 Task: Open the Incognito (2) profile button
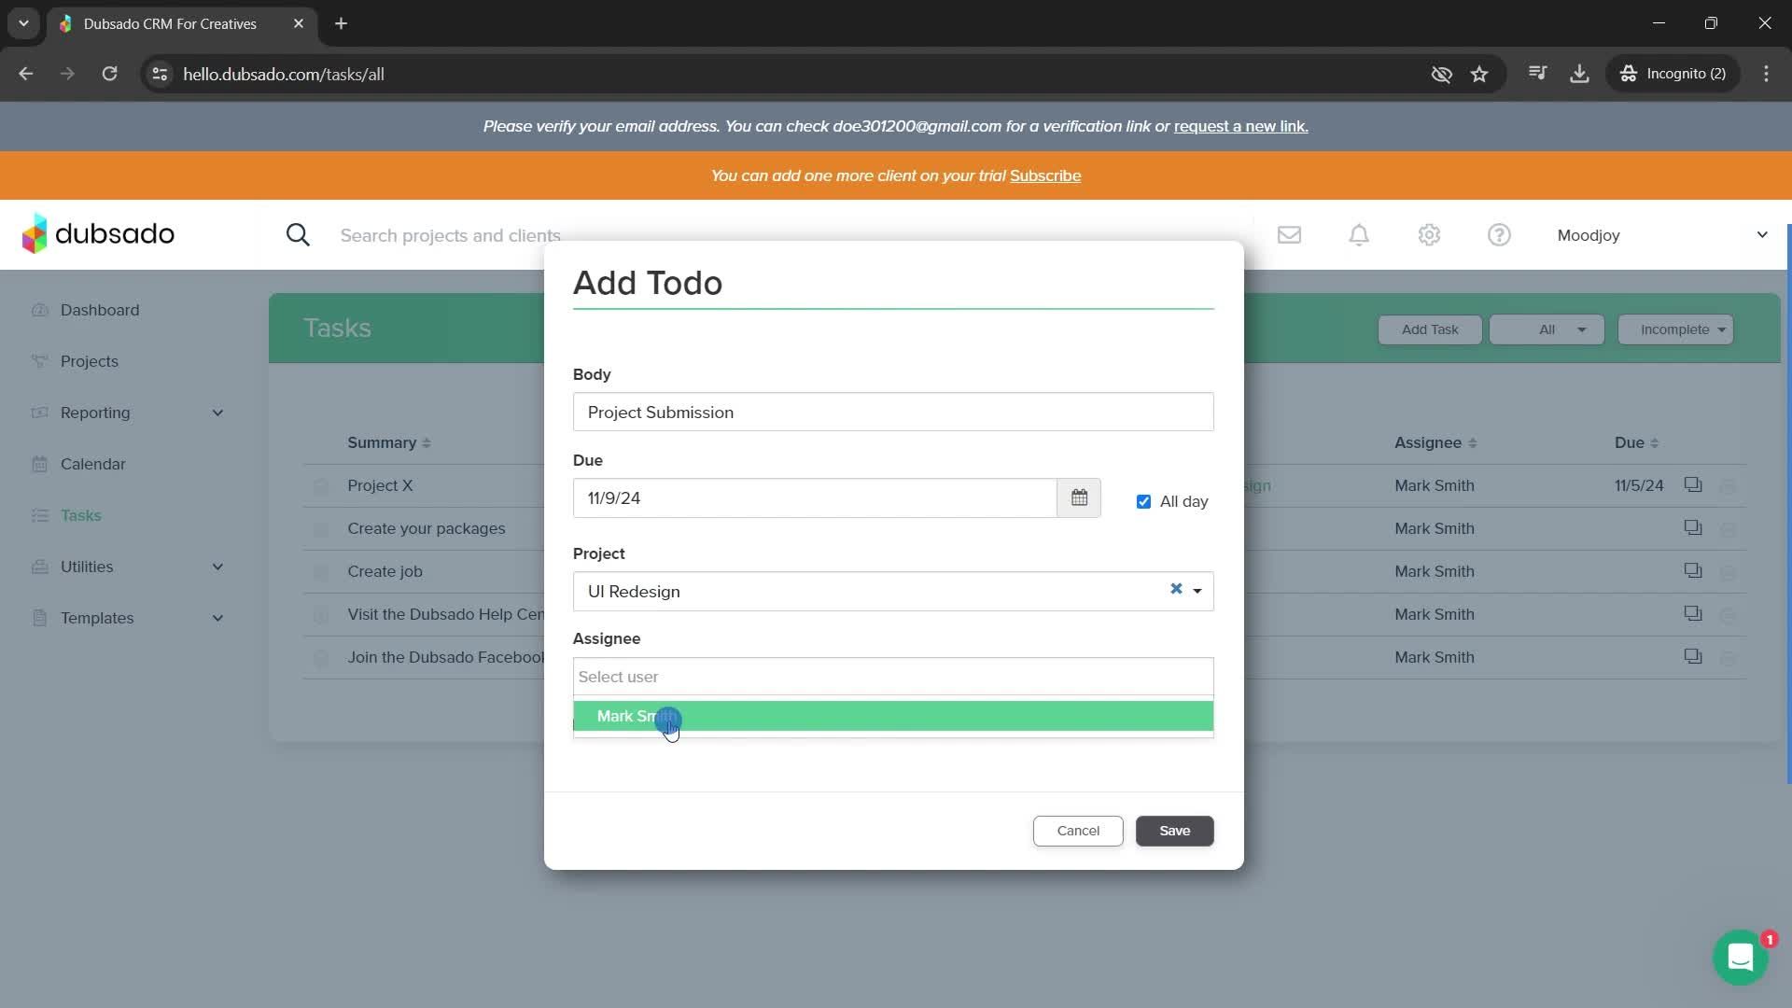(x=1673, y=74)
